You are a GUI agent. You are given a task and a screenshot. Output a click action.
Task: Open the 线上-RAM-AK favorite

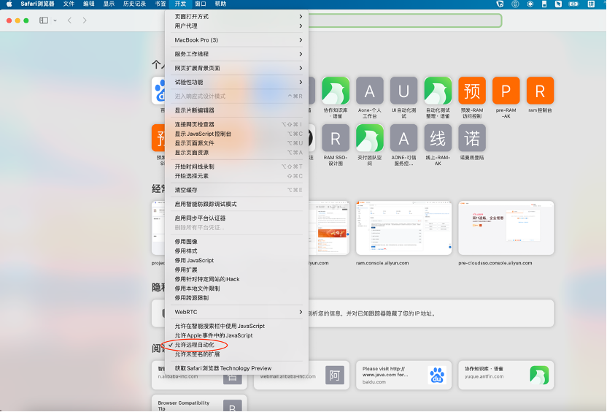(438, 138)
